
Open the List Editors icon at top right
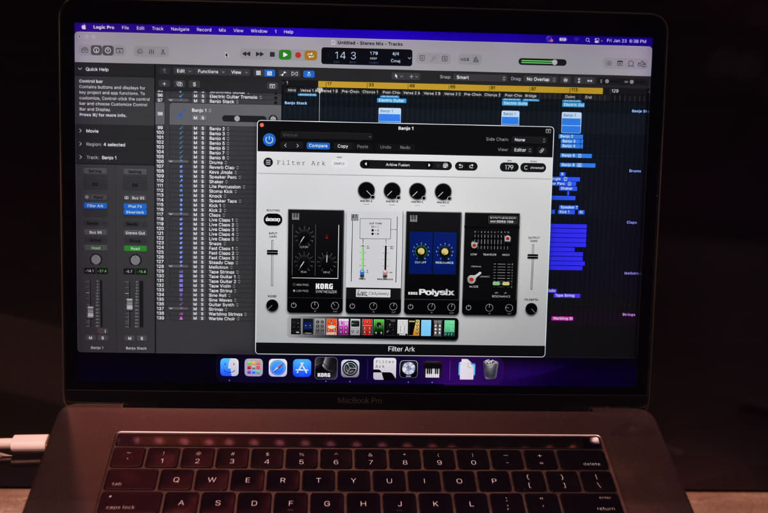(x=609, y=63)
